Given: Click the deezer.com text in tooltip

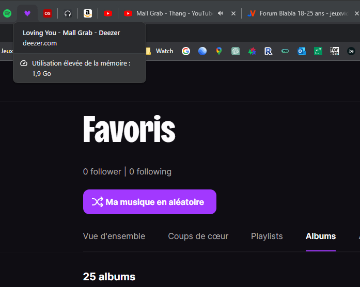Looking at the screenshot, I should point(40,43).
